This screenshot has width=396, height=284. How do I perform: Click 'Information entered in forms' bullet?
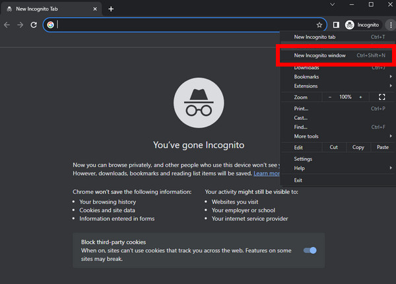pyautogui.click(x=117, y=219)
